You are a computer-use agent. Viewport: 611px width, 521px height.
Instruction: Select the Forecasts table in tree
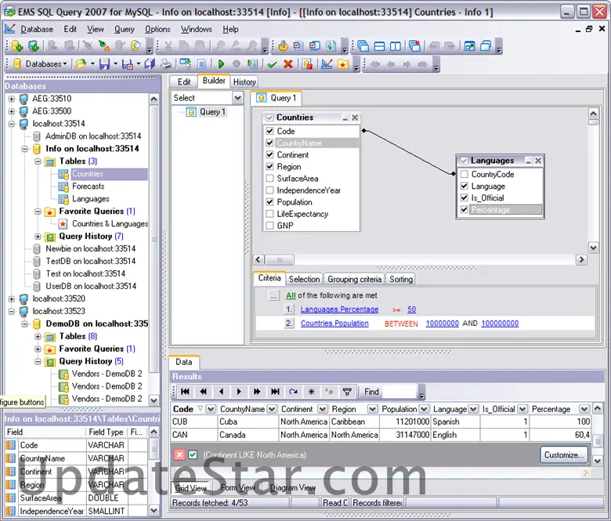(x=88, y=186)
